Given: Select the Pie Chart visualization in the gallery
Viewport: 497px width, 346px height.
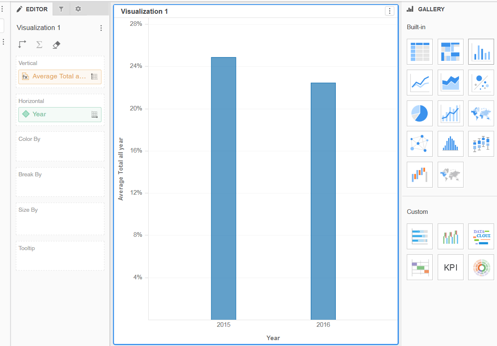Looking at the screenshot, I should 420,113.
